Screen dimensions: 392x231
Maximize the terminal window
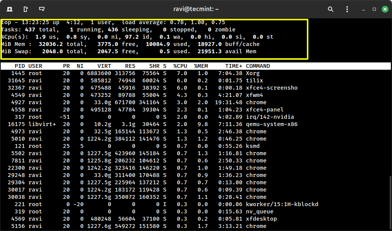(374, 9)
